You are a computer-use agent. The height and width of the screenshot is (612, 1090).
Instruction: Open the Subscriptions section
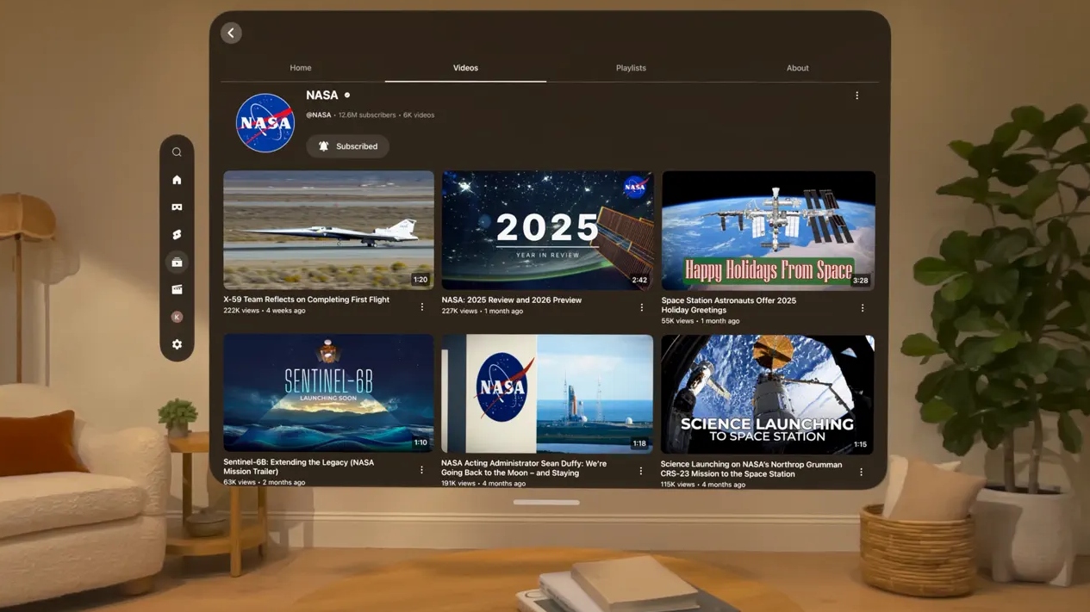[177, 262]
